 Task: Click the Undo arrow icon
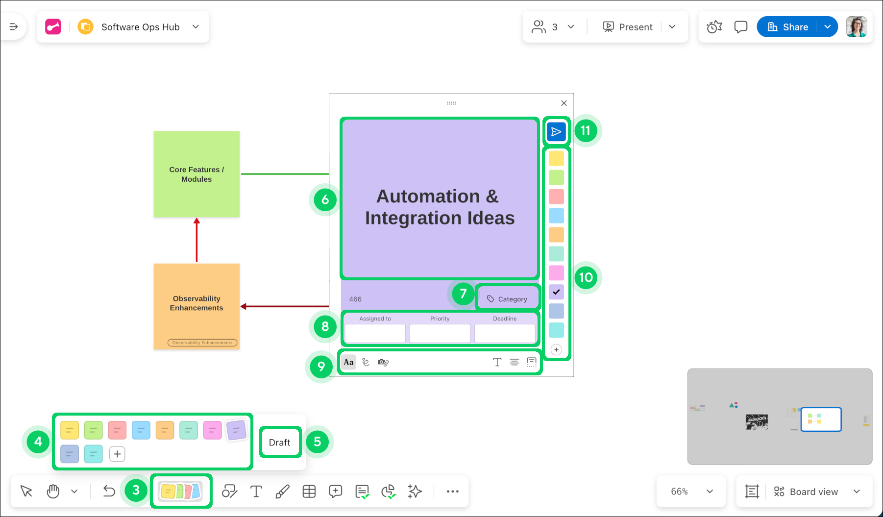(109, 492)
